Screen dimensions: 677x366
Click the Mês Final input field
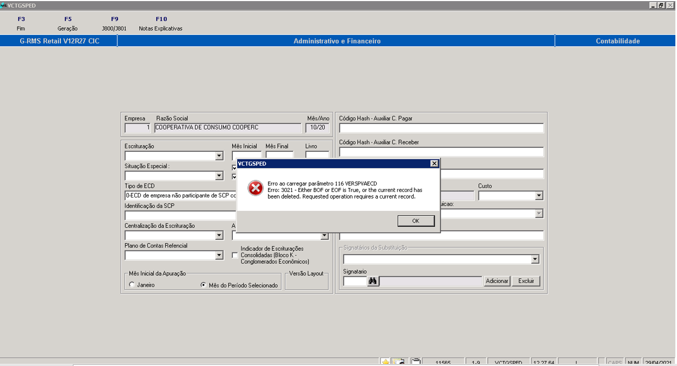(280, 154)
